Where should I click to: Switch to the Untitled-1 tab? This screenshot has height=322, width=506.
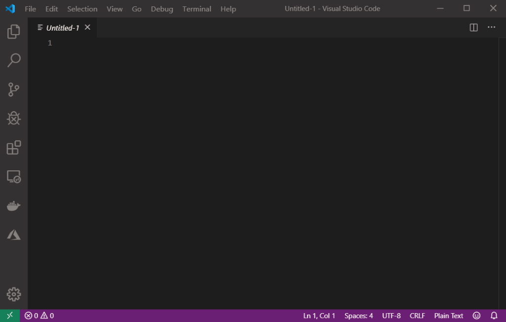63,28
